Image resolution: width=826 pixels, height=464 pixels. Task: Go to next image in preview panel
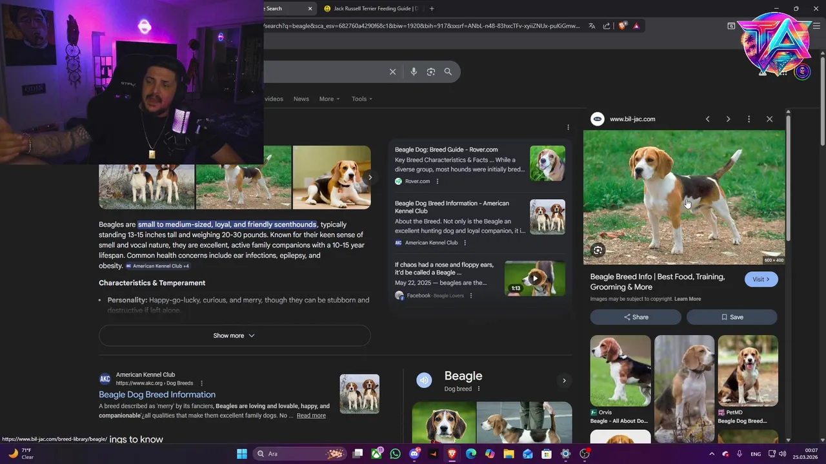tap(728, 119)
